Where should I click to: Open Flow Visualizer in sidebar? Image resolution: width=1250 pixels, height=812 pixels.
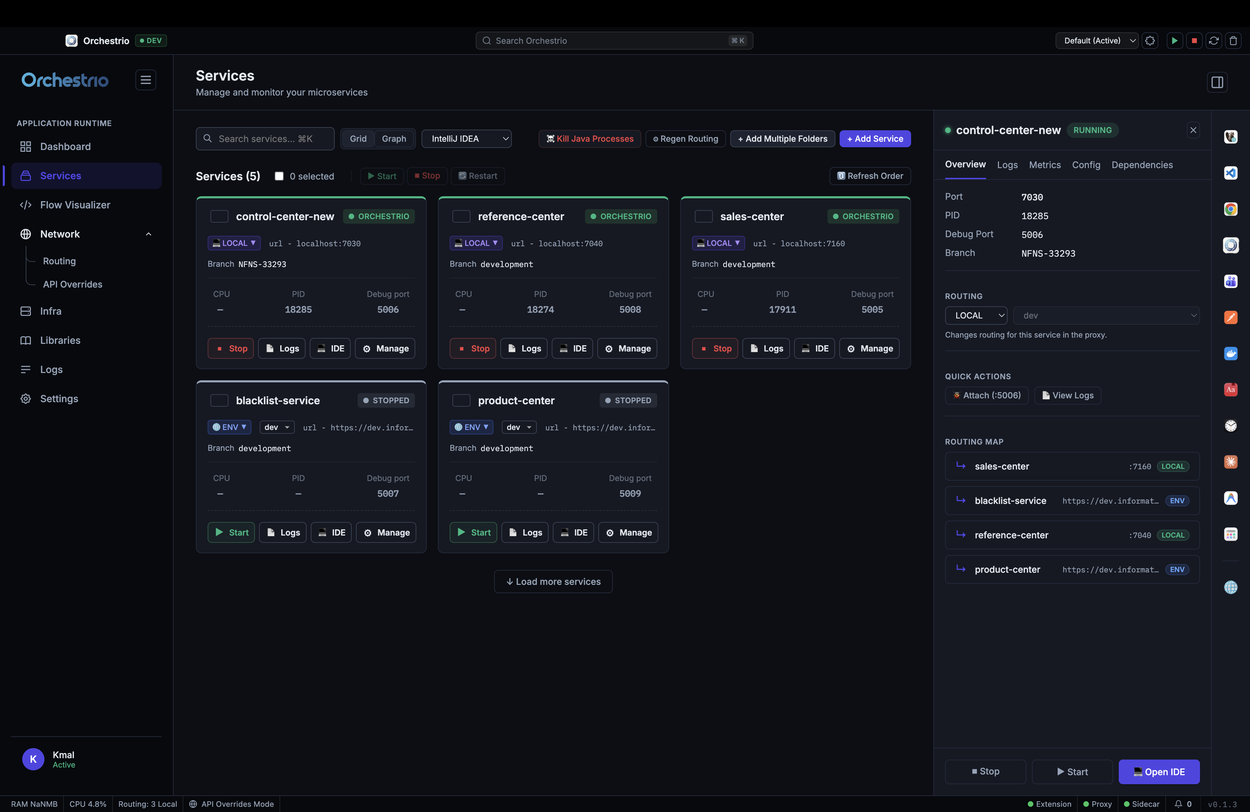tap(87, 205)
